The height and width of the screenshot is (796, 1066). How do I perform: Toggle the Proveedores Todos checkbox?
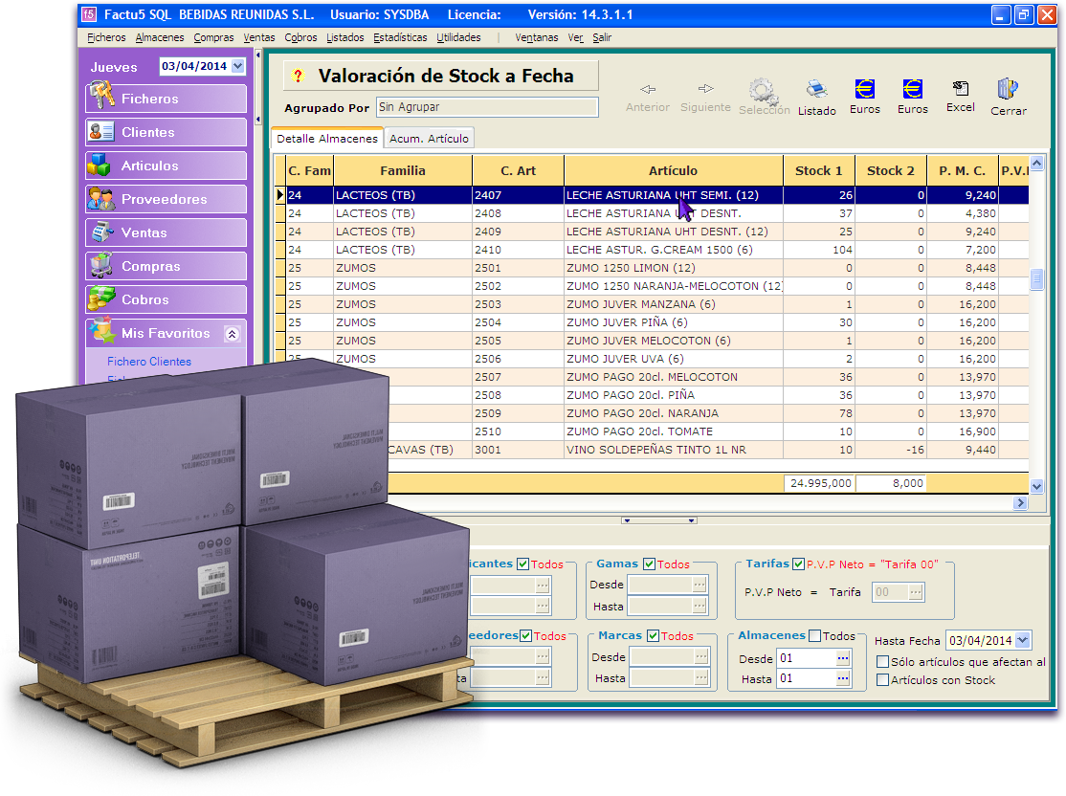(x=525, y=635)
